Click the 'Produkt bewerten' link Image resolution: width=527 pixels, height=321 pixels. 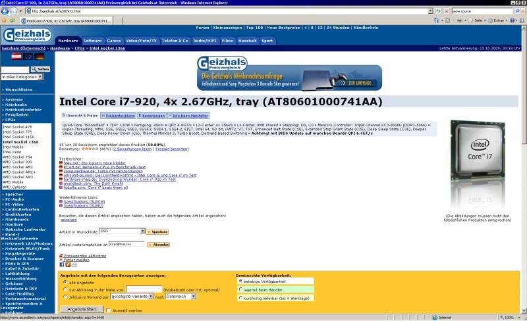[172, 149]
